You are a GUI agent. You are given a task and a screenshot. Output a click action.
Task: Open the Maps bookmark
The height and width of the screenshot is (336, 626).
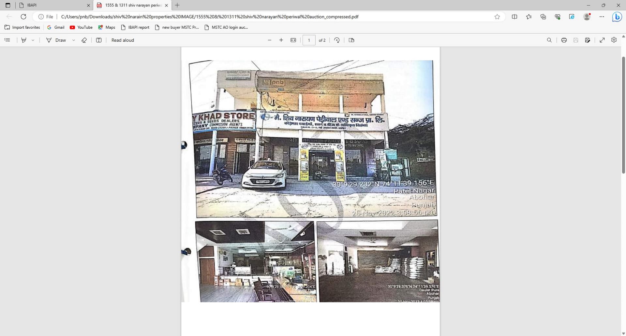pyautogui.click(x=107, y=27)
